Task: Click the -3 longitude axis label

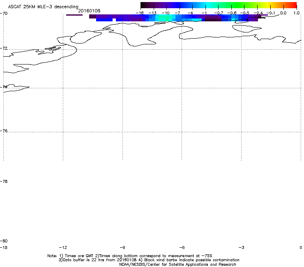Action: tap(241, 247)
